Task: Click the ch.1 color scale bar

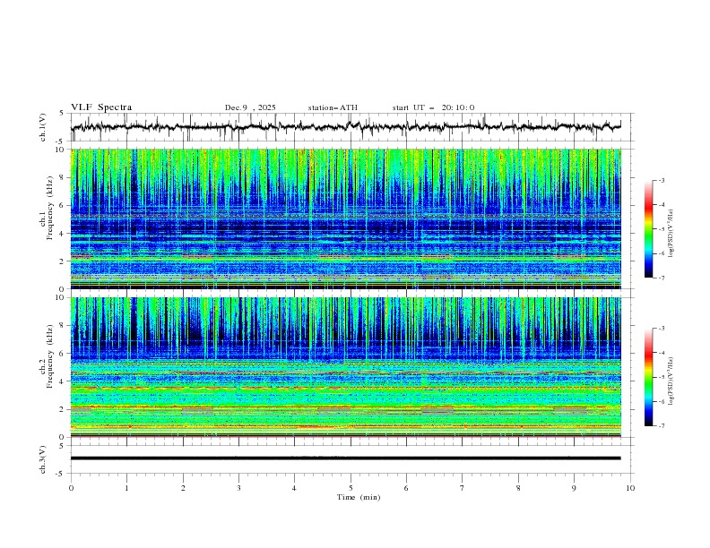Action: tap(649, 229)
